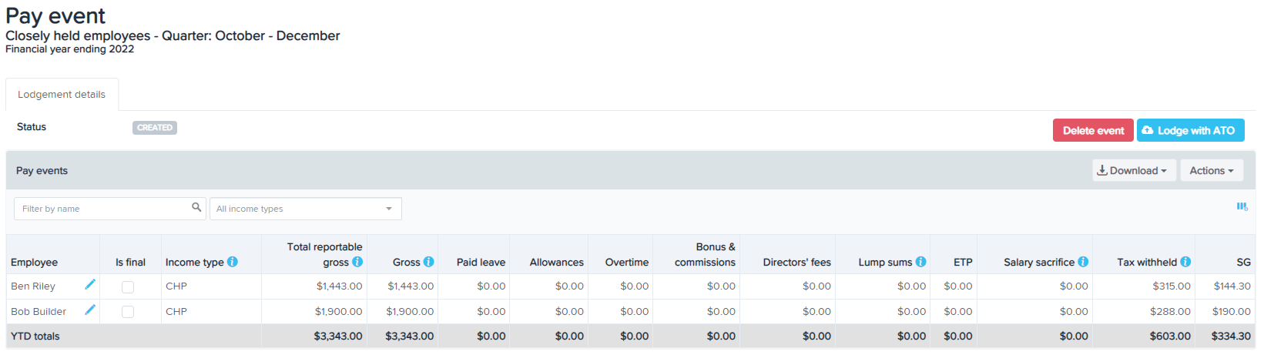Expand the All income types dropdown
The image size is (1264, 355).
click(x=306, y=209)
